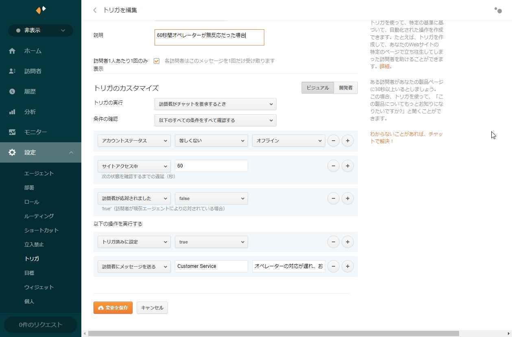
Task: Go back using the left arrow
Action: pos(95,10)
